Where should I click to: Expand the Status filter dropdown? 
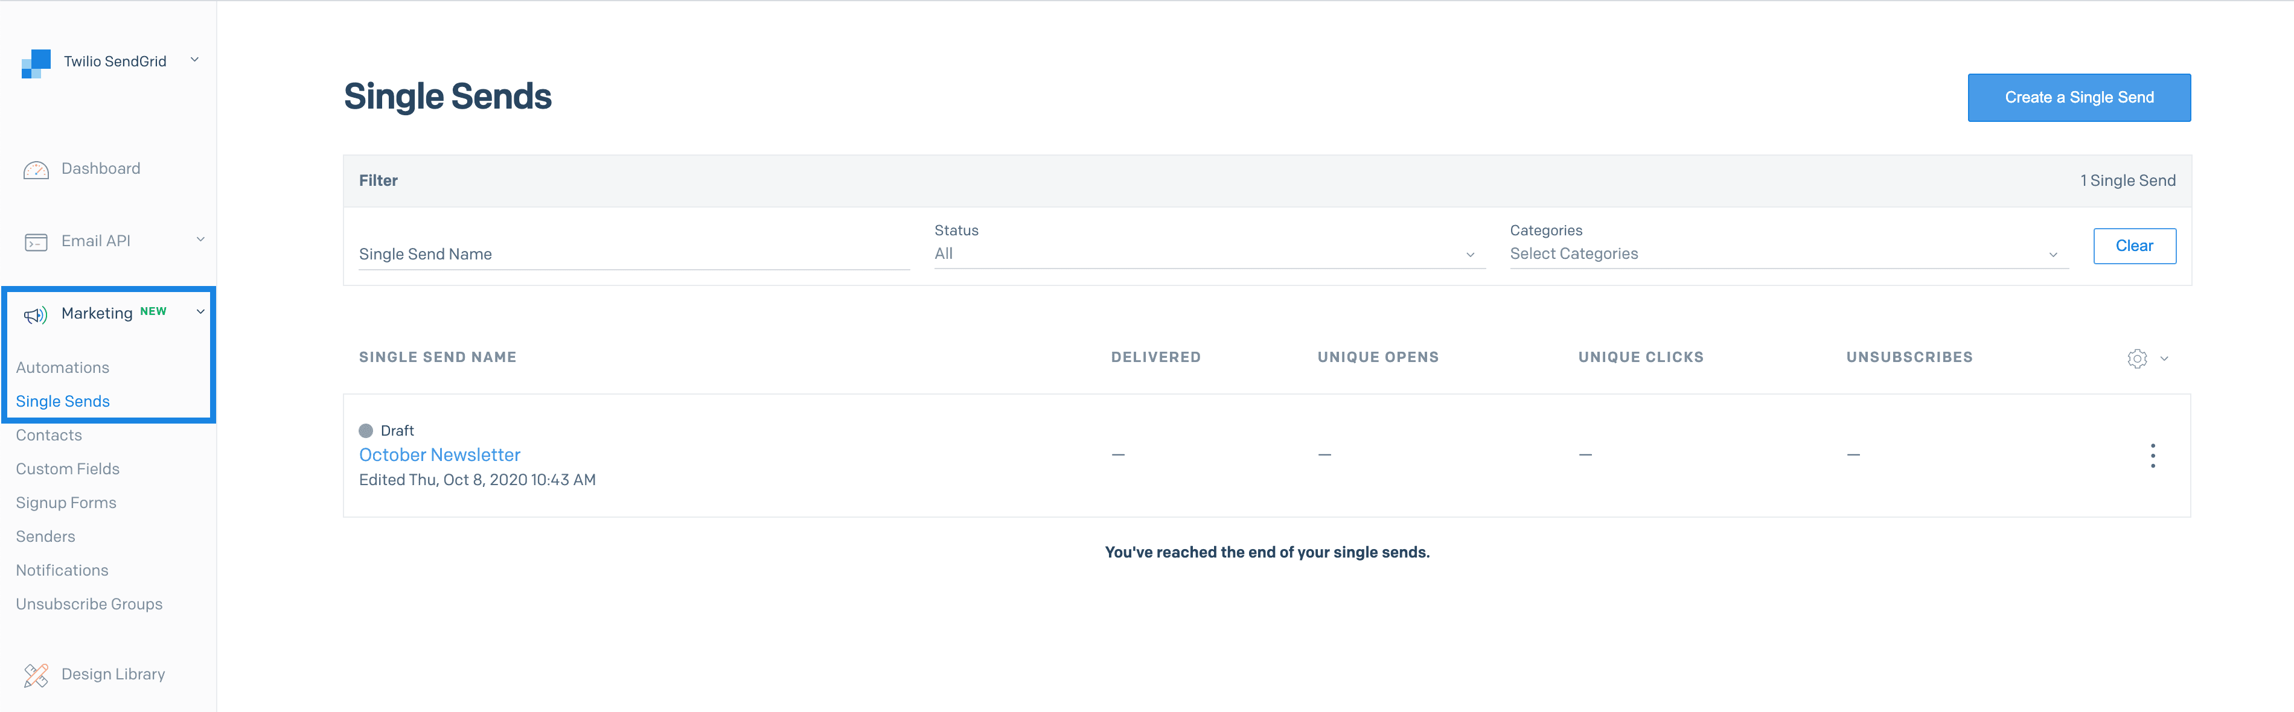click(x=1470, y=253)
